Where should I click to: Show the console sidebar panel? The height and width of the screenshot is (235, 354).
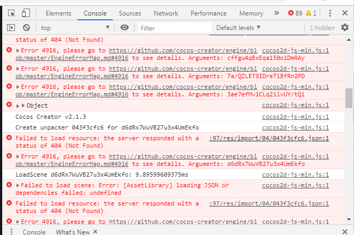pyautogui.click(x=11, y=27)
